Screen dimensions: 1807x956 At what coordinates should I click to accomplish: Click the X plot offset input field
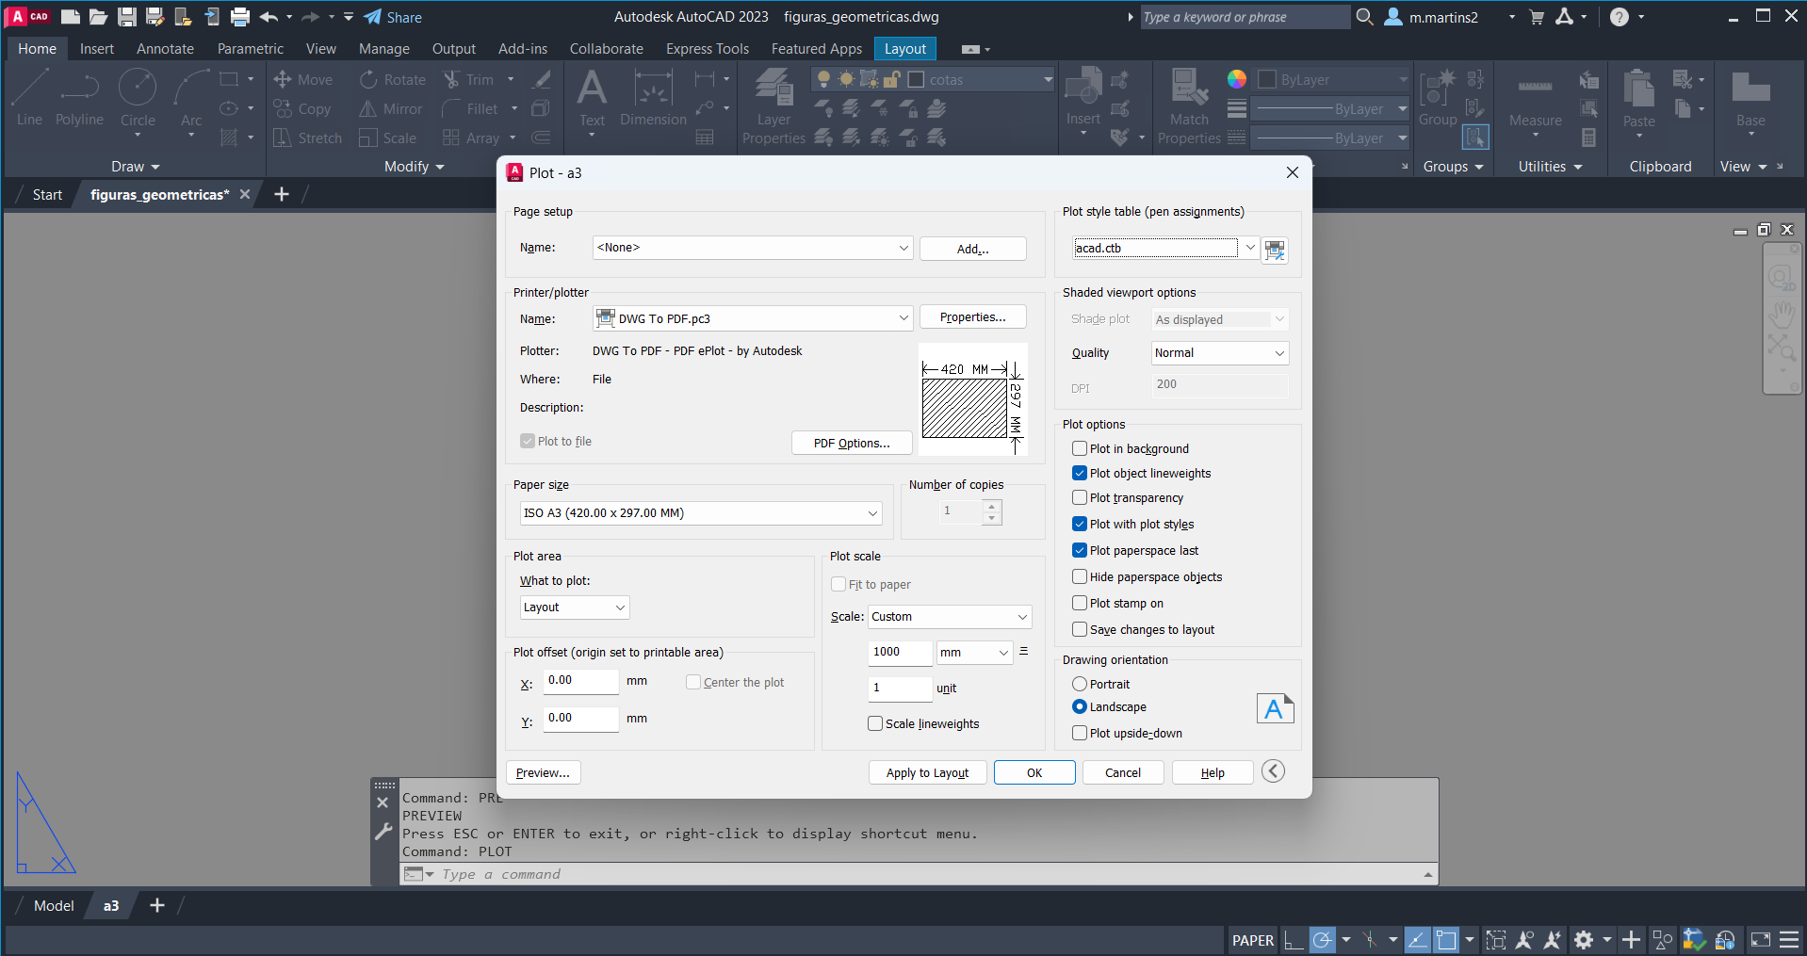tap(580, 681)
